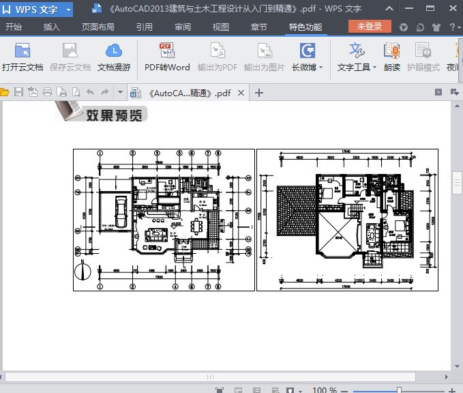463x393 pixels.
Task: Click zoom out minus button
Action: [344, 391]
